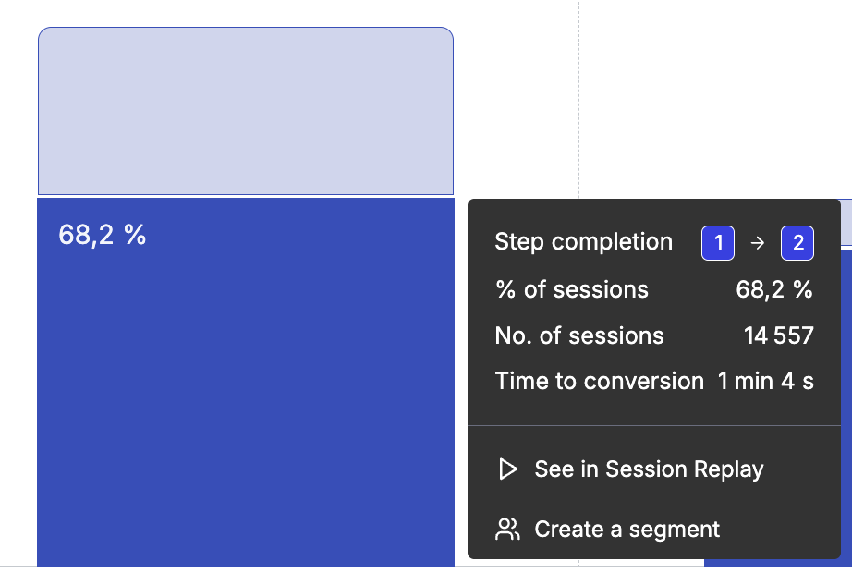This screenshot has height=573, width=852.
Task: Click the % of sessions label
Action: pos(572,290)
